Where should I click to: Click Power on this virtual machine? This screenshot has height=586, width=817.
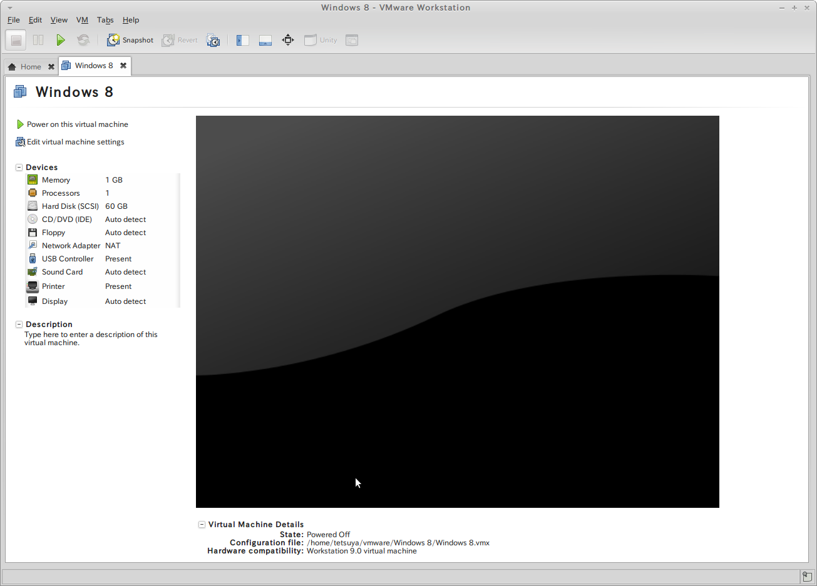pos(77,124)
